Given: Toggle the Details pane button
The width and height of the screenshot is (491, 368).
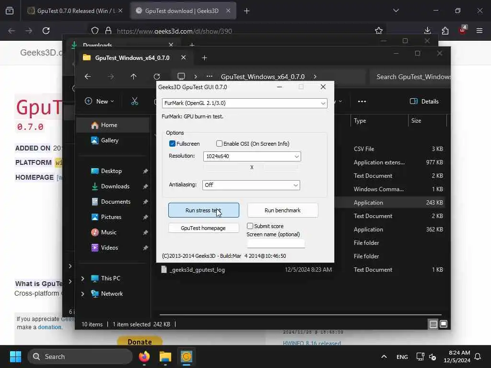Looking at the screenshot, I should [x=424, y=102].
